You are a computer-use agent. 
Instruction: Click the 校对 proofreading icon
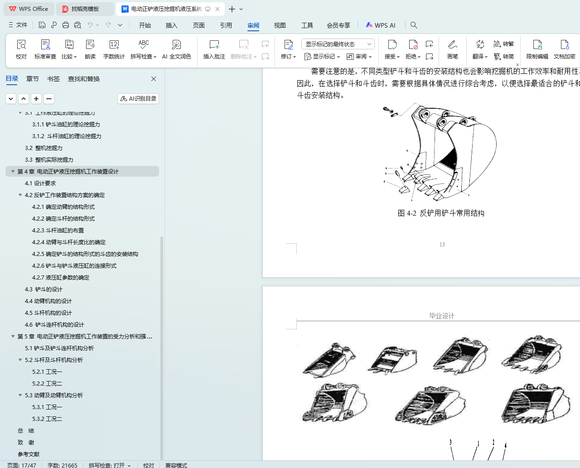21,49
